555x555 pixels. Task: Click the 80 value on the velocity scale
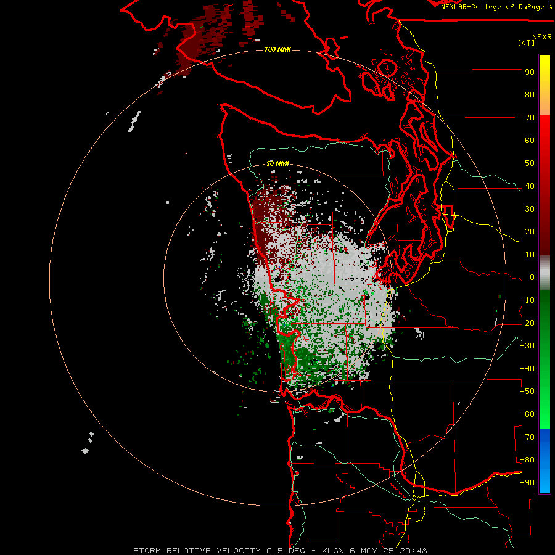tap(530, 95)
